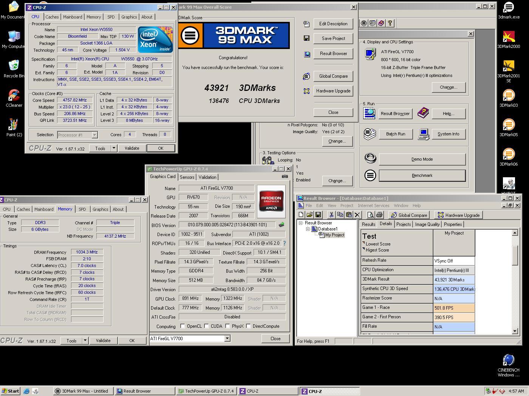Click the GPU-Z screenshot camera icon
This screenshot has width=529, height=396.
285,176
